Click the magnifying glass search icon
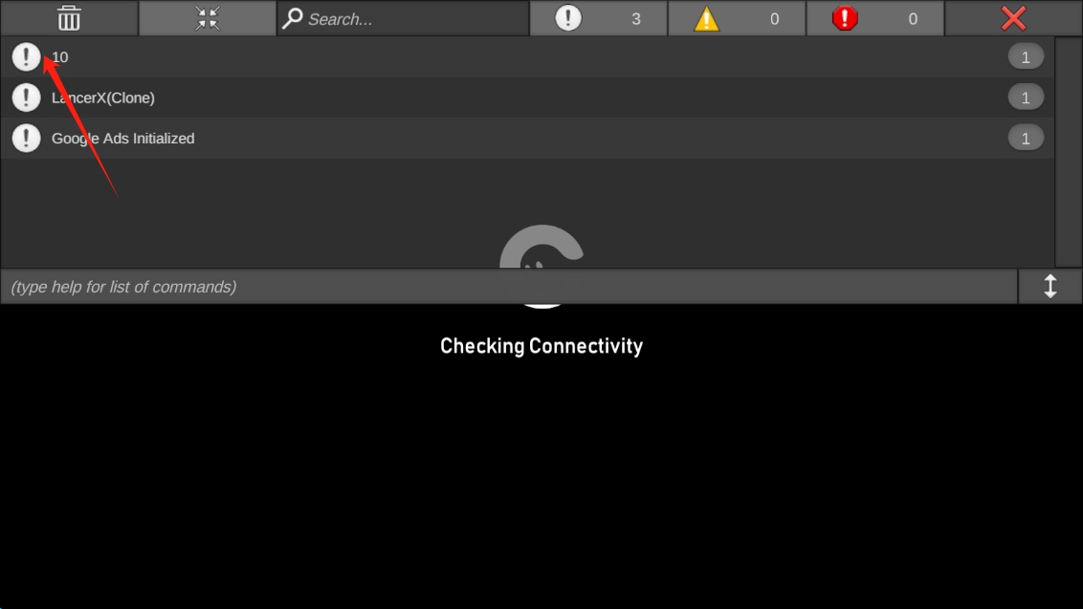 coord(292,18)
